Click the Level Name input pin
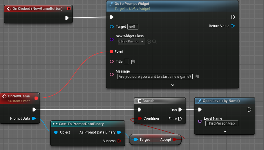This screenshot has height=150, width=264. coord(200,121)
